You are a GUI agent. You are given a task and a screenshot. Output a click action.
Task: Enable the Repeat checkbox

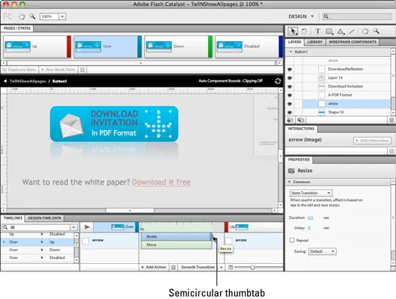point(292,240)
